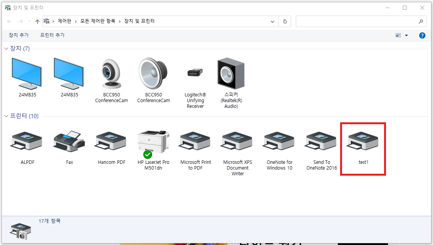Click the 17개 항목 status text
The image size is (433, 245).
coord(50,221)
